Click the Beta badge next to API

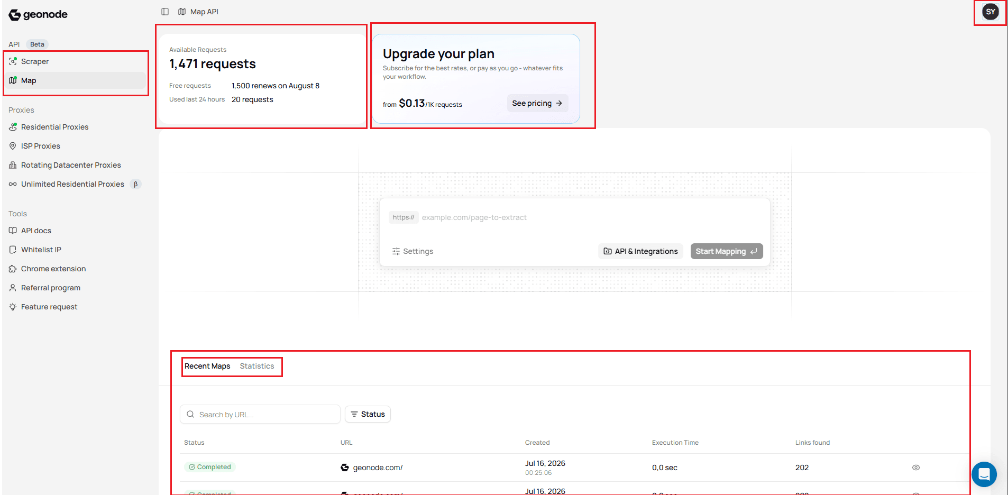pos(37,44)
